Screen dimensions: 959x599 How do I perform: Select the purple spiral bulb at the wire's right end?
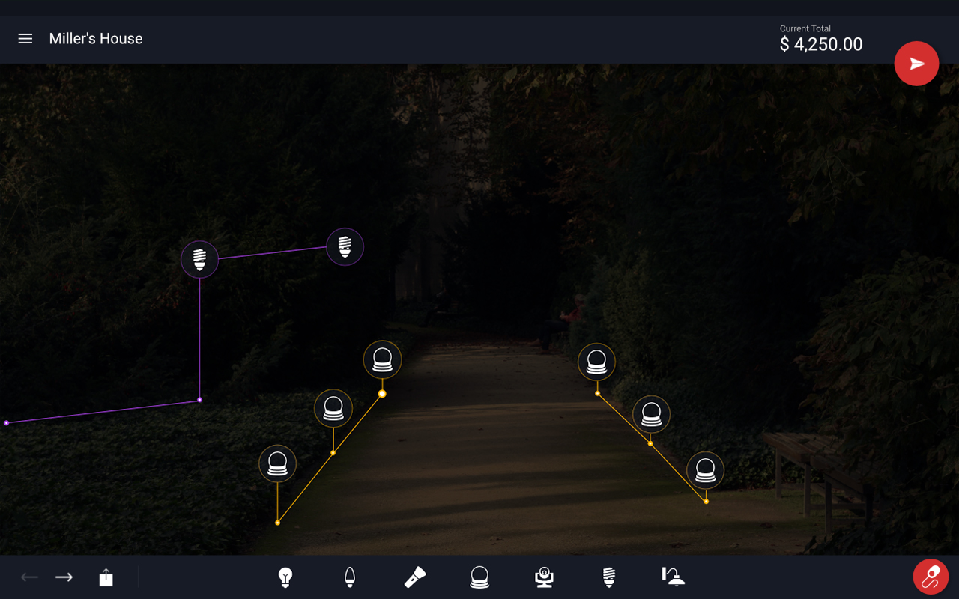pyautogui.click(x=345, y=246)
